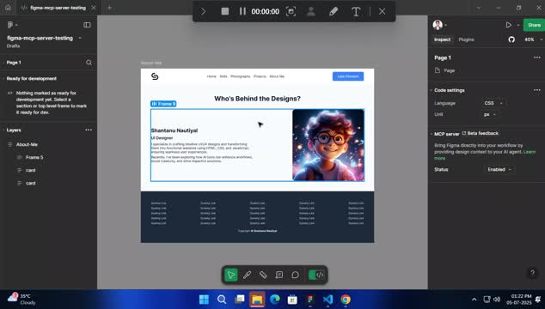Open Microsoft Edge from taskbar

point(275,300)
